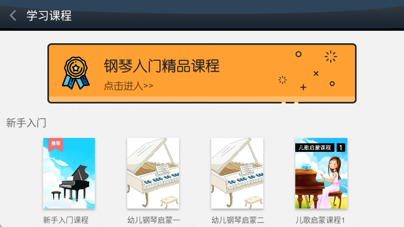
Task: Tap the 学习课程 page title
Action: point(49,15)
